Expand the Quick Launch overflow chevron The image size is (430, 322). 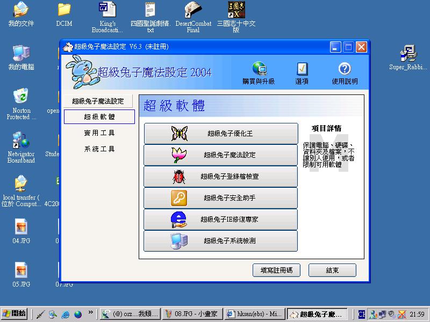[90, 312]
